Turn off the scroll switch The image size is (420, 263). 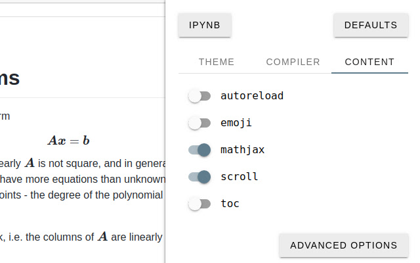(199, 177)
